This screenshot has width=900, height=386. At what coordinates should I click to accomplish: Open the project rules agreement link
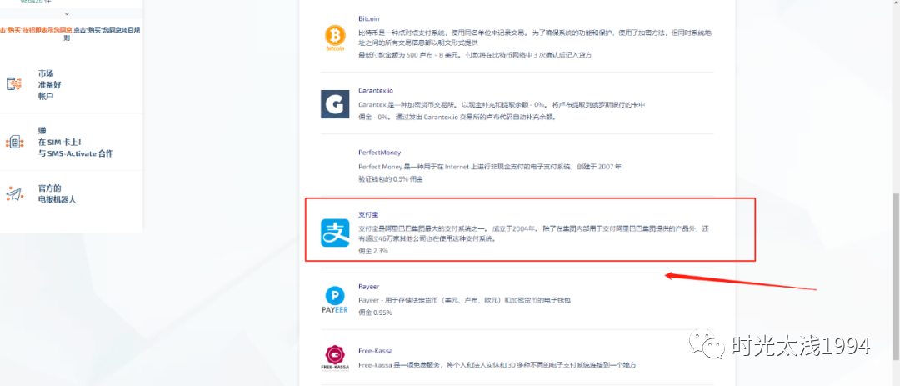click(x=107, y=34)
